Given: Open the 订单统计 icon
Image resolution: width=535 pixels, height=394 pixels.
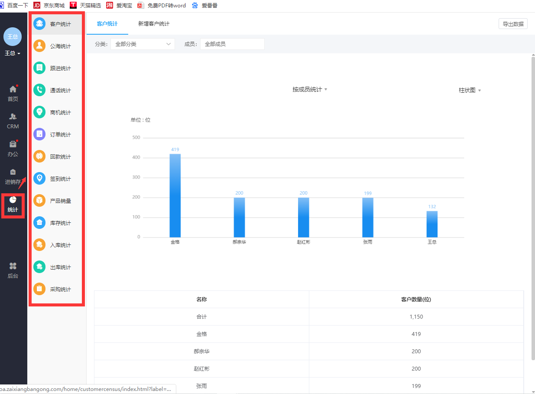Looking at the screenshot, I should point(39,134).
